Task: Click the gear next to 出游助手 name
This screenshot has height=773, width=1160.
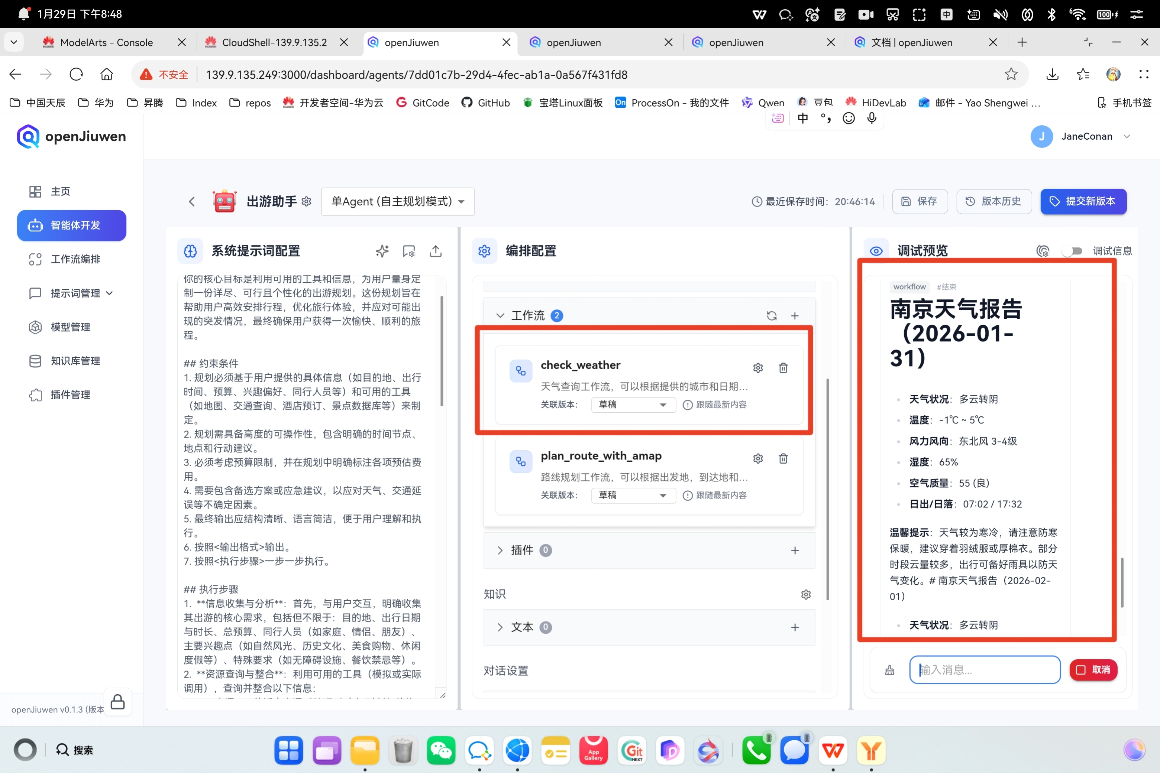Action: coord(306,201)
